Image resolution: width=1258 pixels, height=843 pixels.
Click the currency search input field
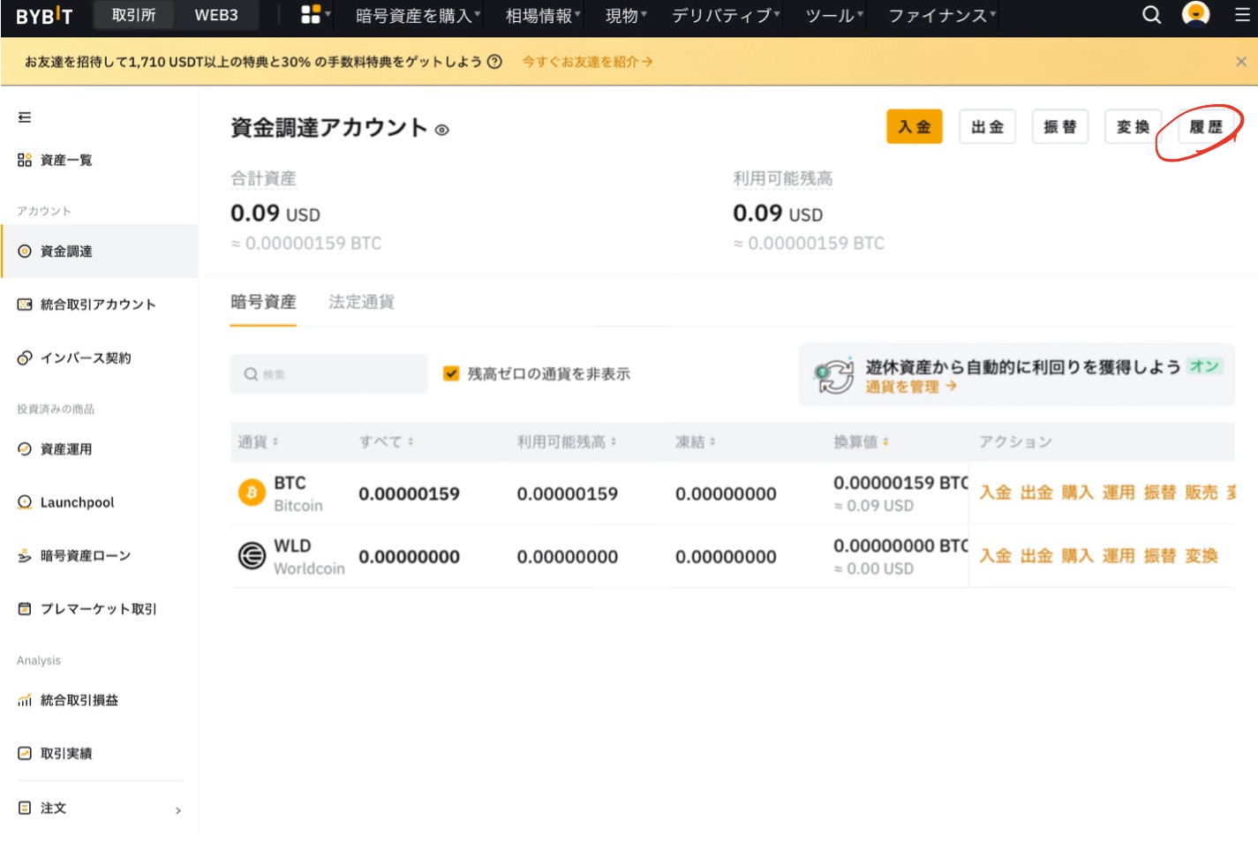click(328, 373)
